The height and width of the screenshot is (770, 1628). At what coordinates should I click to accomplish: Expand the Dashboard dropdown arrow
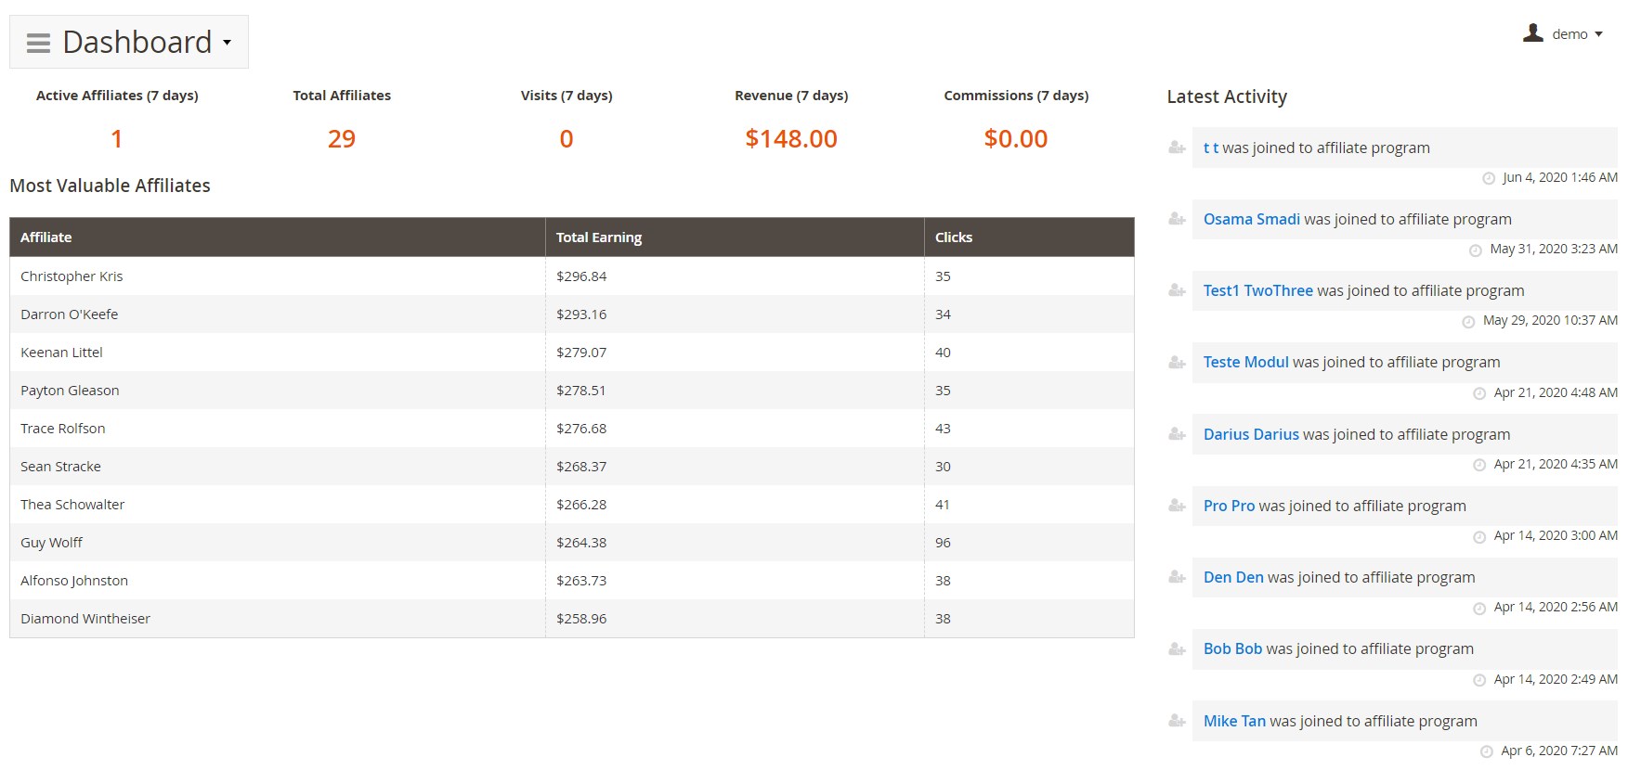pyautogui.click(x=227, y=43)
